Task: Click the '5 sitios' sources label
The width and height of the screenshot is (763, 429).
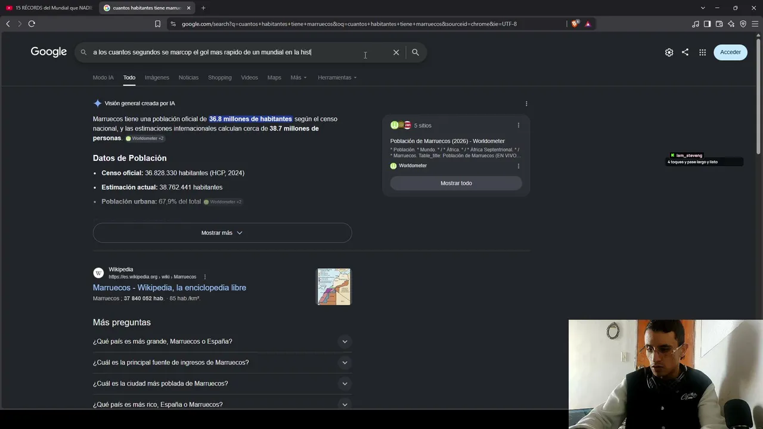Action: point(423,126)
